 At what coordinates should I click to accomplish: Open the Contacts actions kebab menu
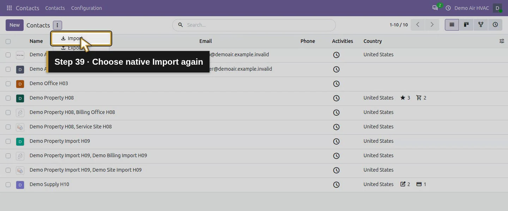click(x=58, y=25)
